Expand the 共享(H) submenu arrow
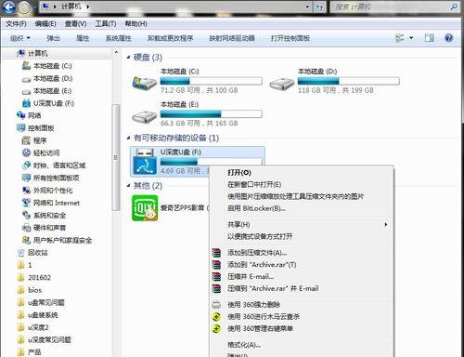This screenshot has height=357, width=464. coord(385,224)
